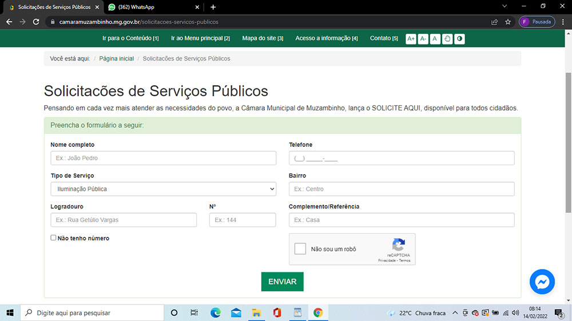
Task: Click the A- decrease font size icon
Action: pyautogui.click(x=423, y=39)
